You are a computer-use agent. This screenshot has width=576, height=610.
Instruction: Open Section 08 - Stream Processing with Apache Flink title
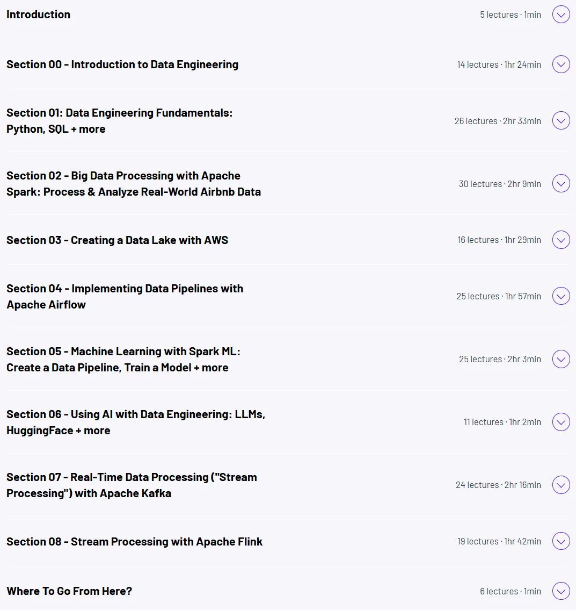[x=135, y=542]
